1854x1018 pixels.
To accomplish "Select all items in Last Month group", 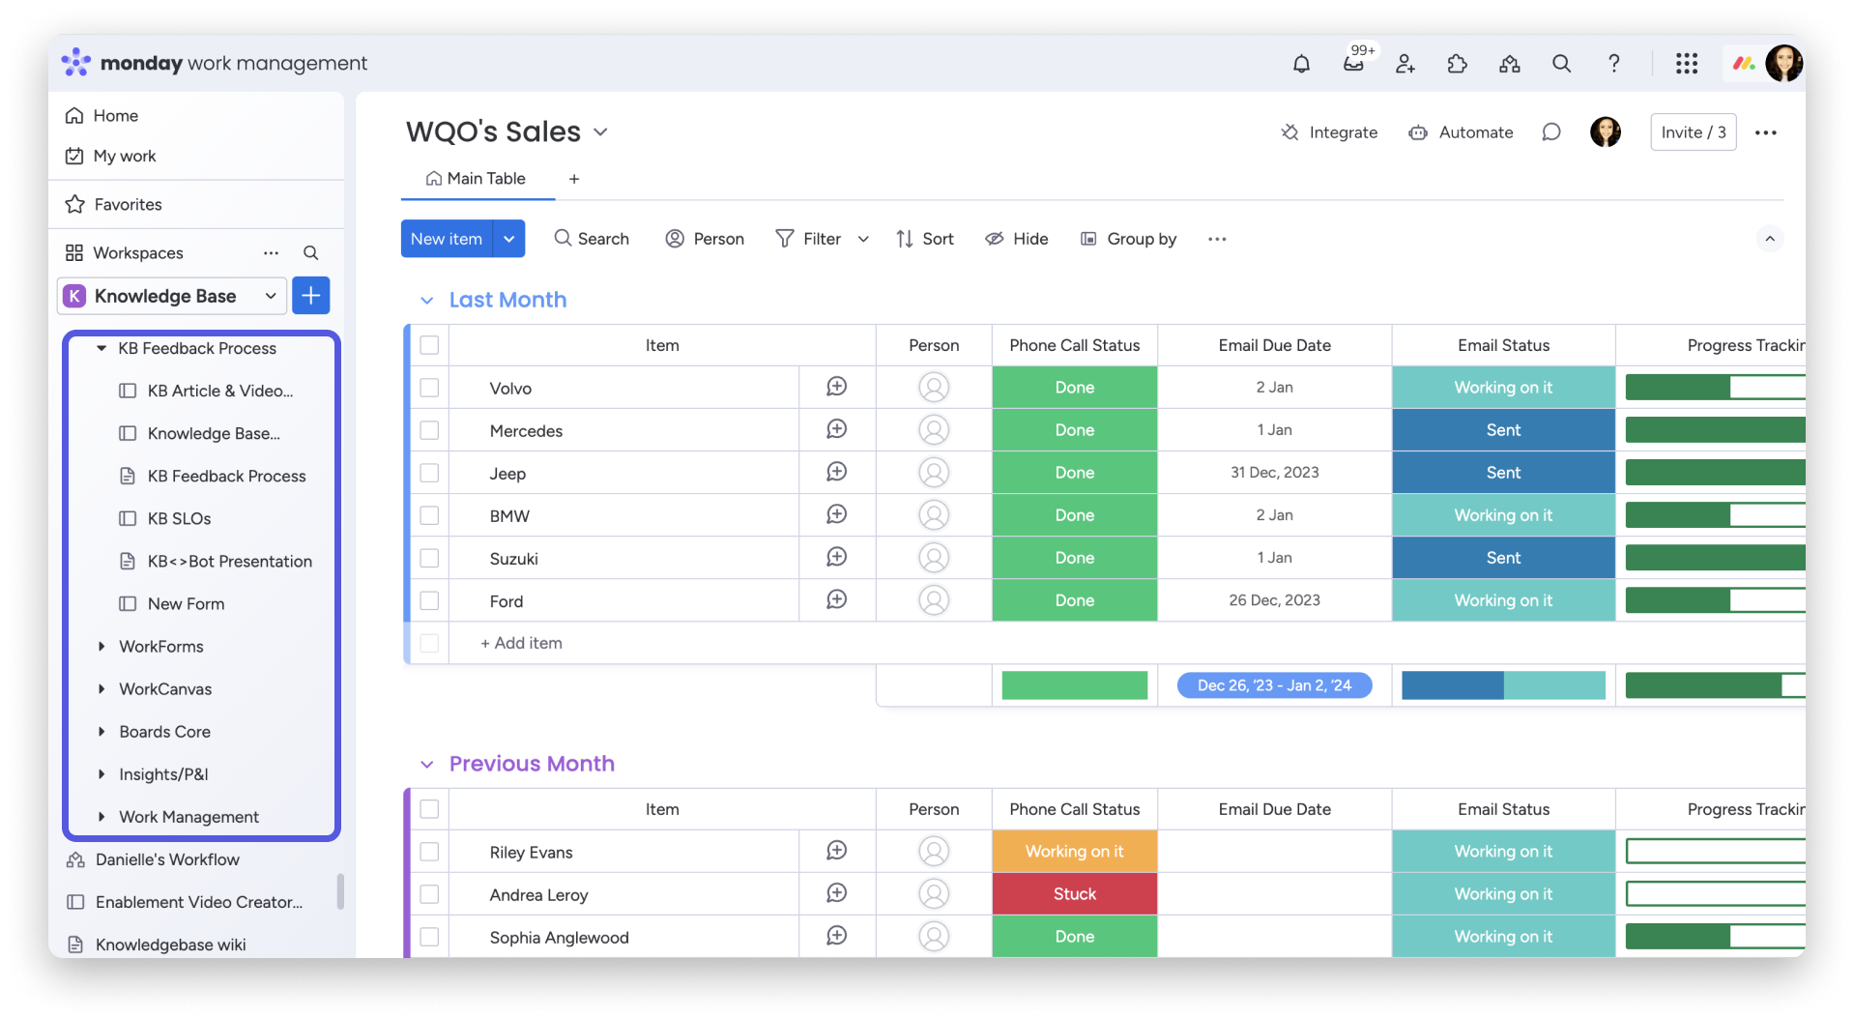I will click(x=429, y=345).
